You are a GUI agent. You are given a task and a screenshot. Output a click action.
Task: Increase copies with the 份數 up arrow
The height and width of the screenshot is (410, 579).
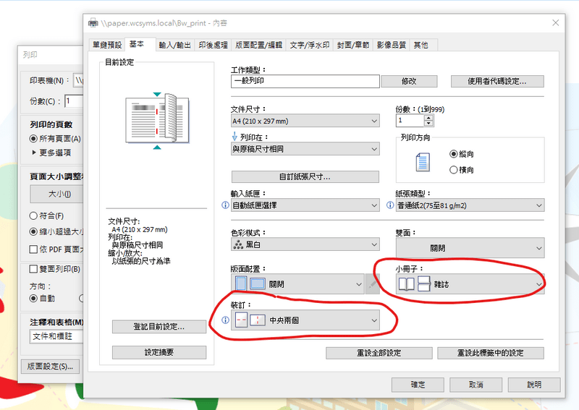[429, 118]
